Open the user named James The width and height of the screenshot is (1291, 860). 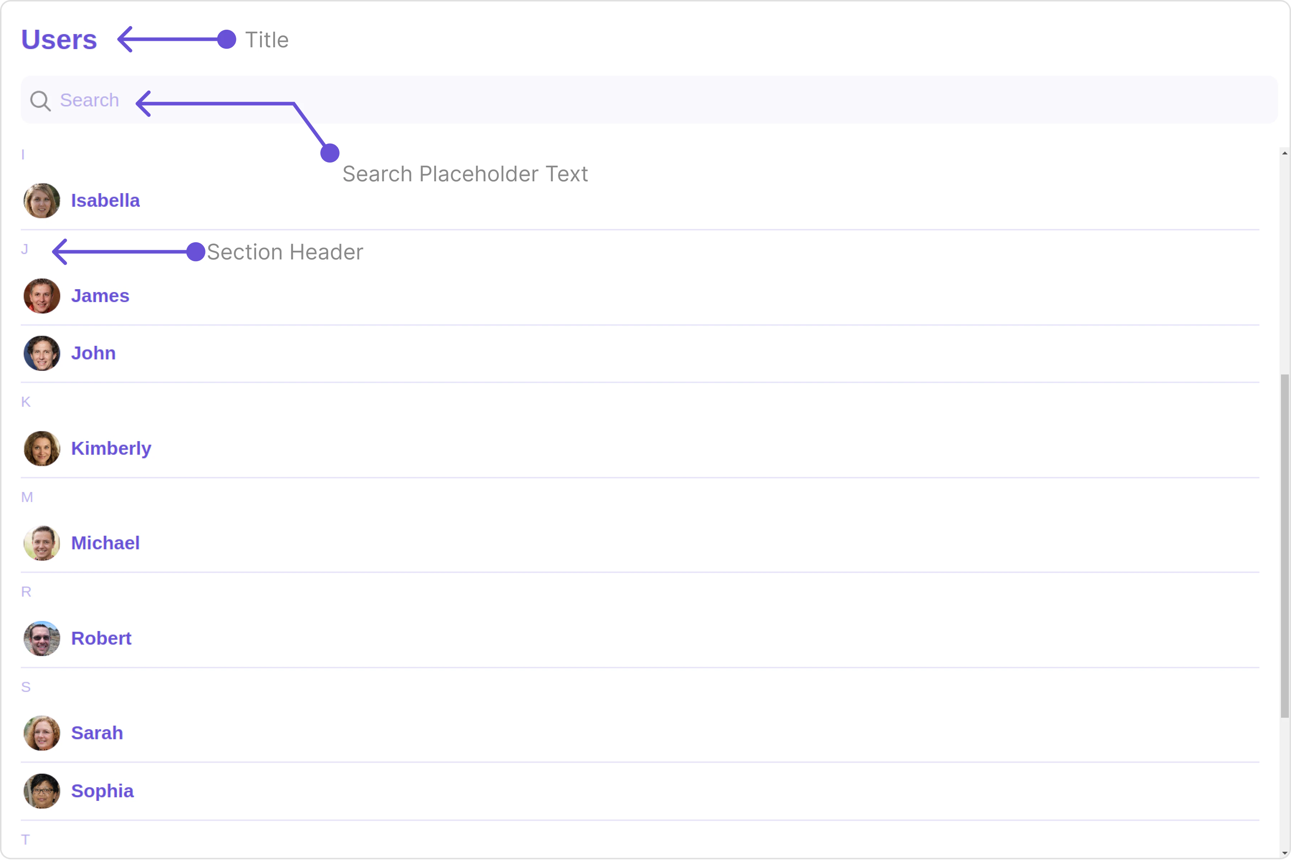pos(100,296)
